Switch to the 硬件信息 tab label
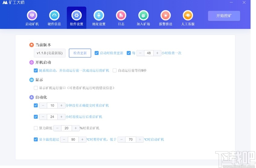 pyautogui.click(x=54, y=24)
